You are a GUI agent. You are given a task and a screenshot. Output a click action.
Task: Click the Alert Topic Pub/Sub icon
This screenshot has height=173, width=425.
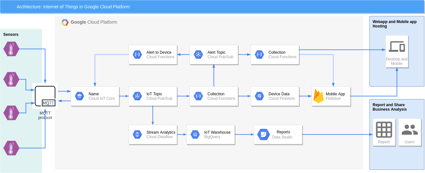(198, 54)
